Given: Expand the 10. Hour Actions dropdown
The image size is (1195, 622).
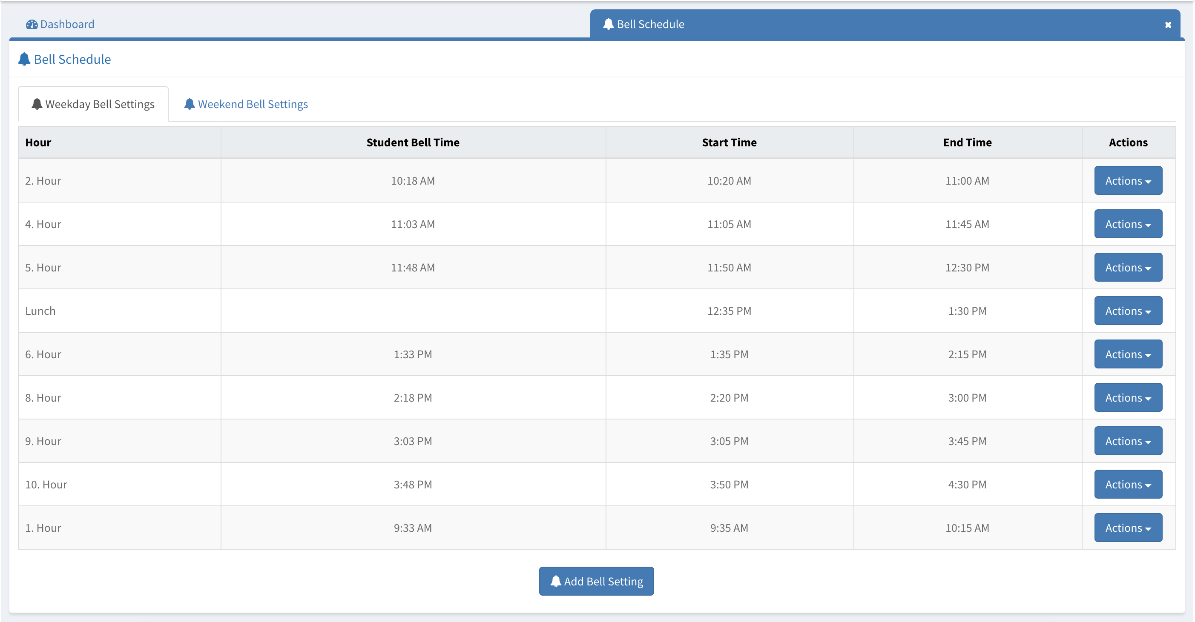Looking at the screenshot, I should (x=1128, y=485).
